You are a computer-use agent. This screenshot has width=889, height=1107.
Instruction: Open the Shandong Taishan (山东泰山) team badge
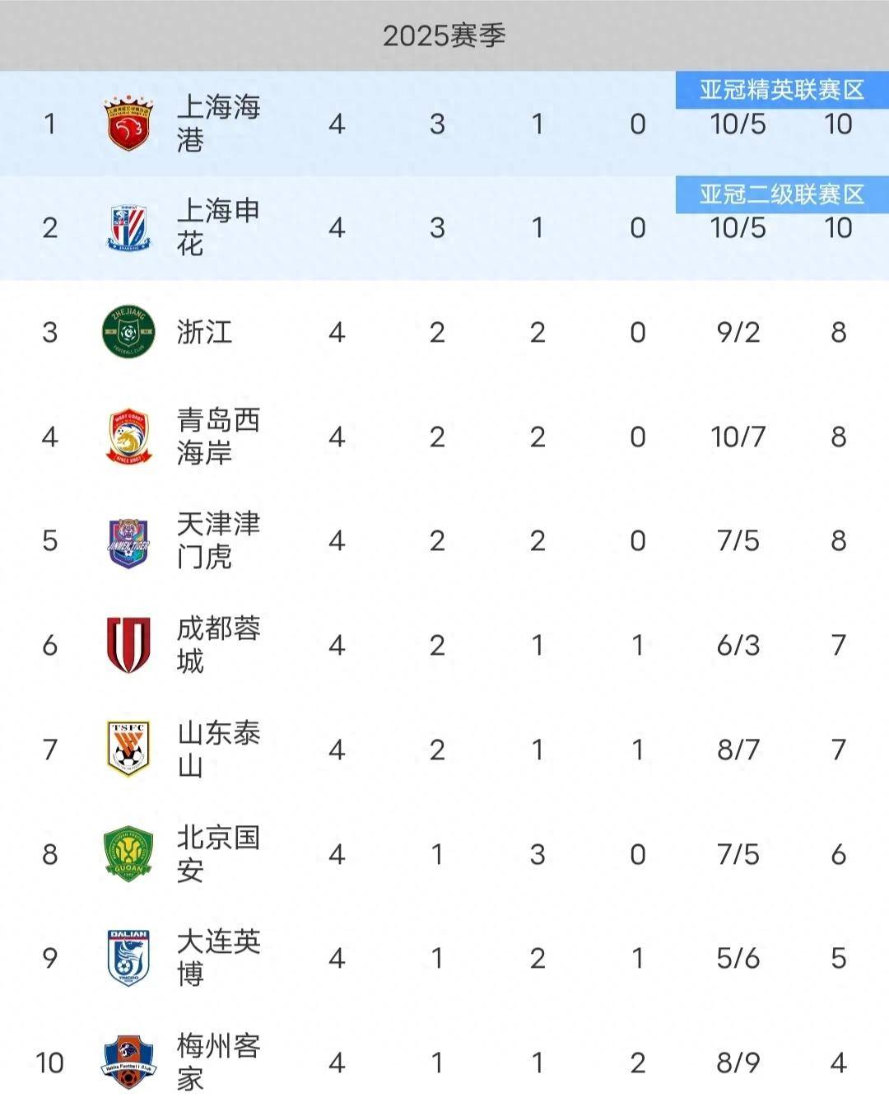point(128,750)
